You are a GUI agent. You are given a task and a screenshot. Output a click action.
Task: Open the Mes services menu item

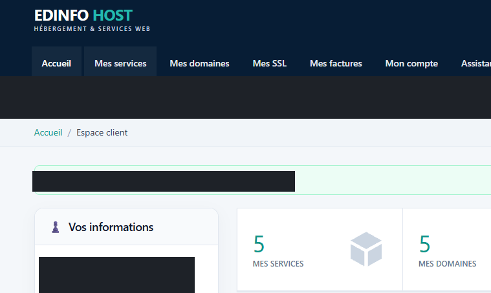pos(120,61)
